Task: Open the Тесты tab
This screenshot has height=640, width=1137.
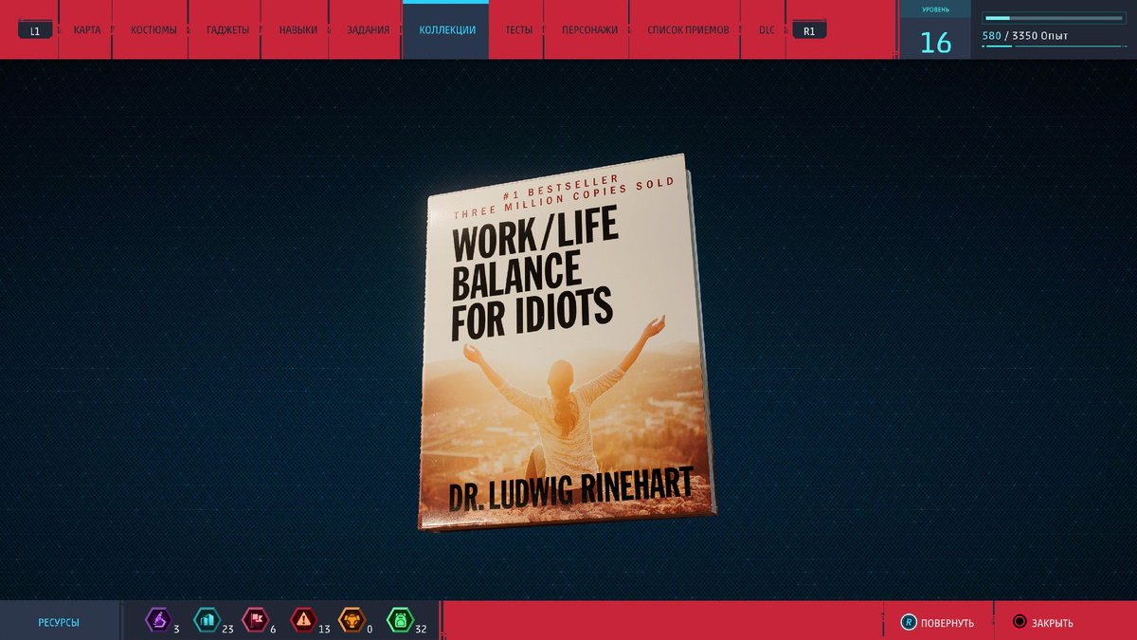Action: pos(518,30)
